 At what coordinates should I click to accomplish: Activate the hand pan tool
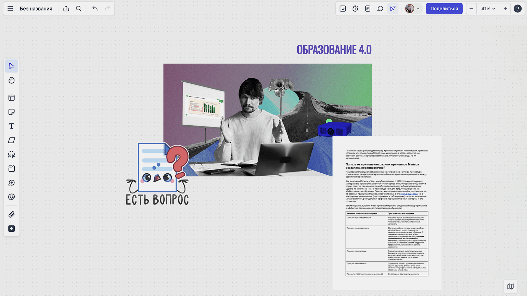click(11, 80)
